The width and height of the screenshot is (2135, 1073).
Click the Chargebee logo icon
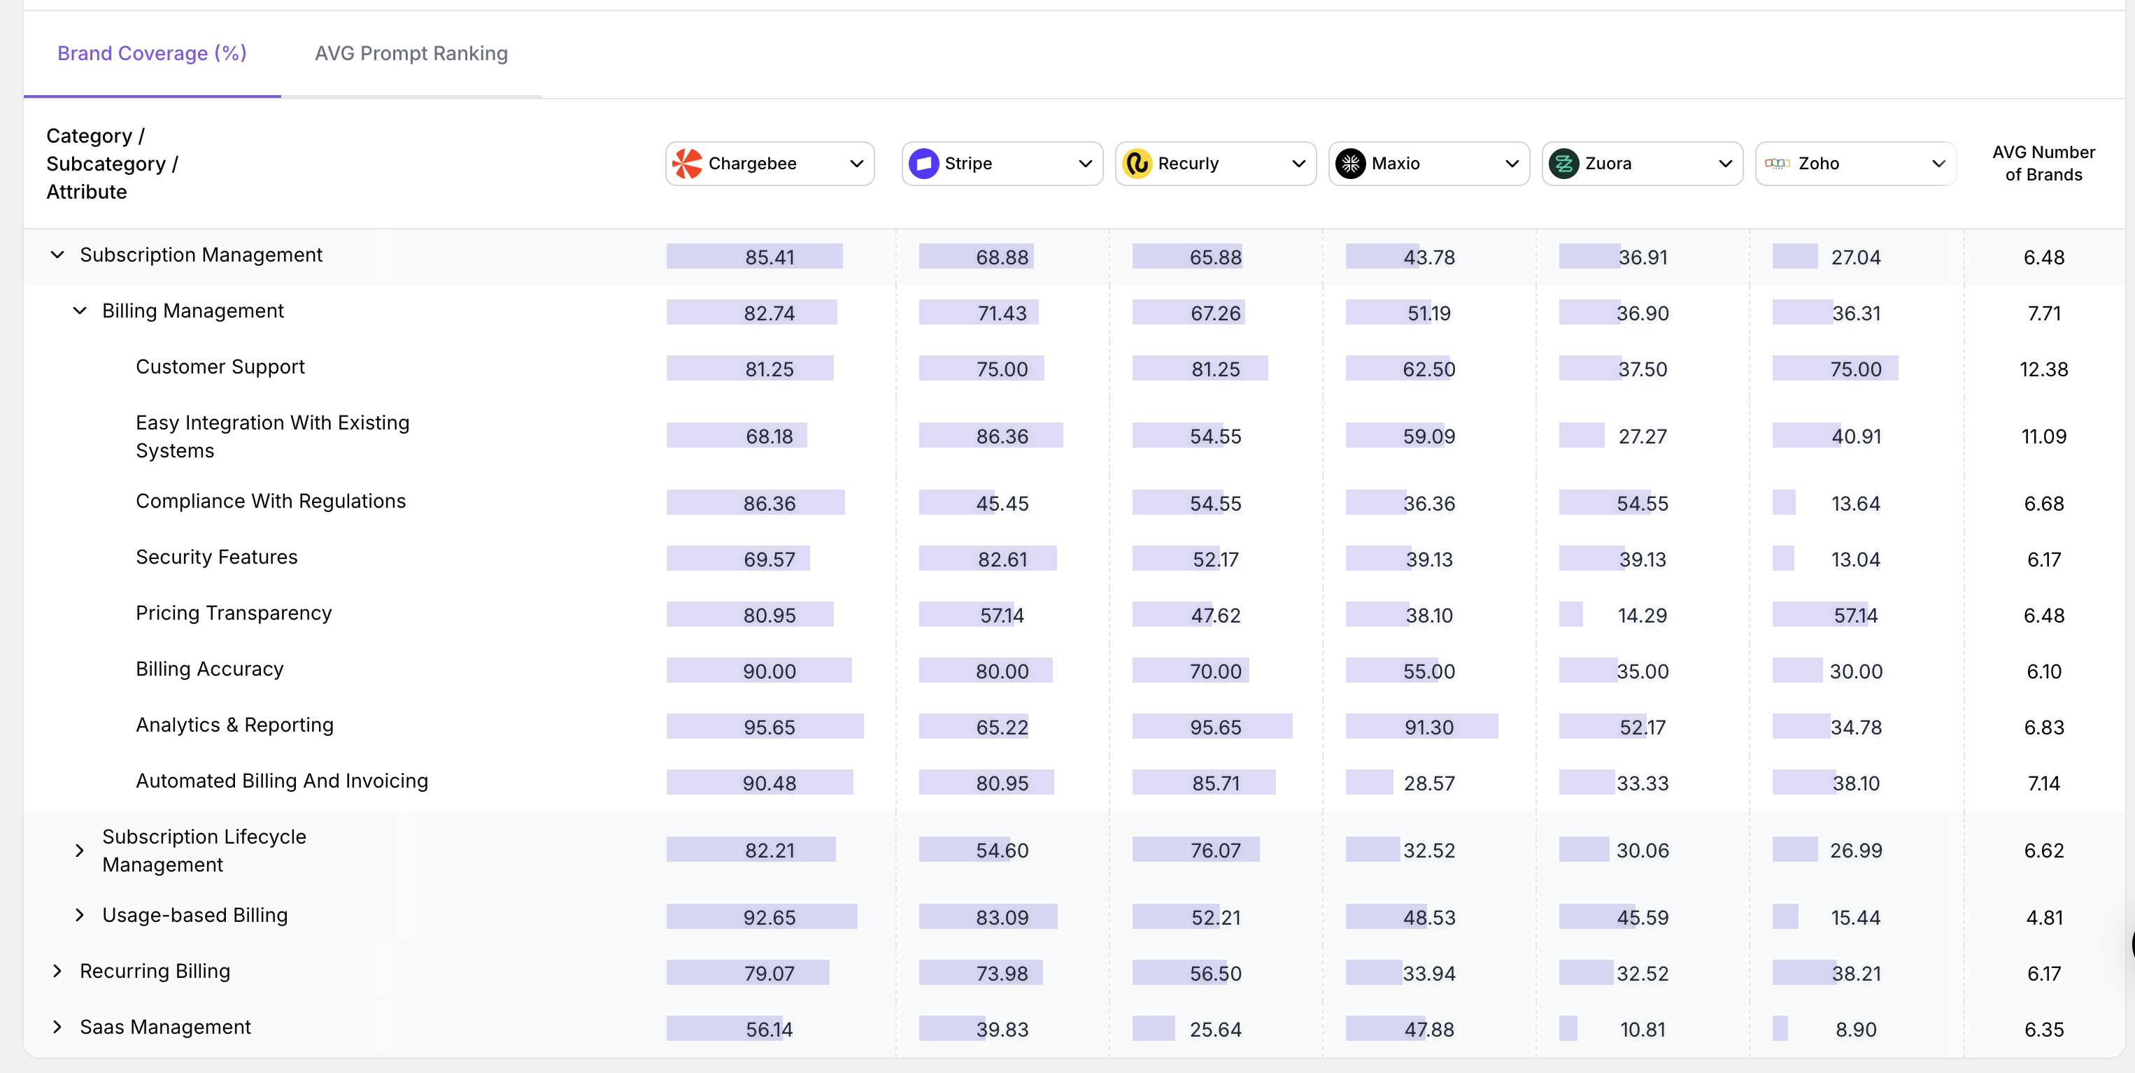[x=687, y=163]
